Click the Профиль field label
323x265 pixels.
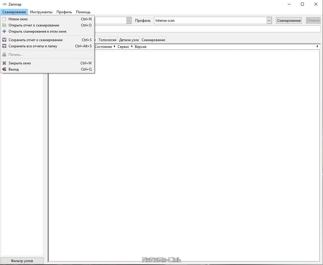143,21
